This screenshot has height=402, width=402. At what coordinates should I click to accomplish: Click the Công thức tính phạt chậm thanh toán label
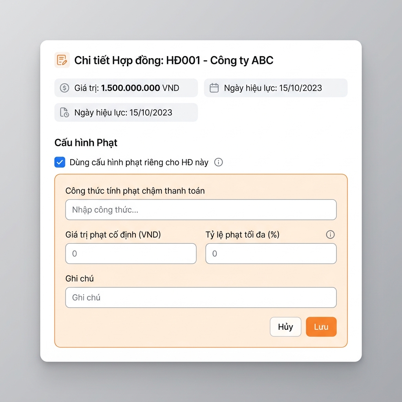click(x=135, y=191)
